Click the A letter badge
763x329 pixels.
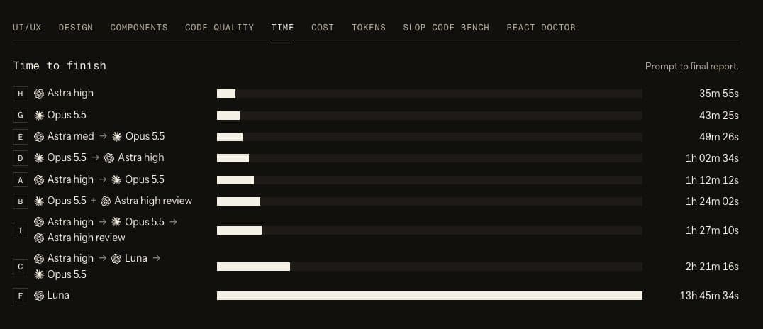[21, 180]
